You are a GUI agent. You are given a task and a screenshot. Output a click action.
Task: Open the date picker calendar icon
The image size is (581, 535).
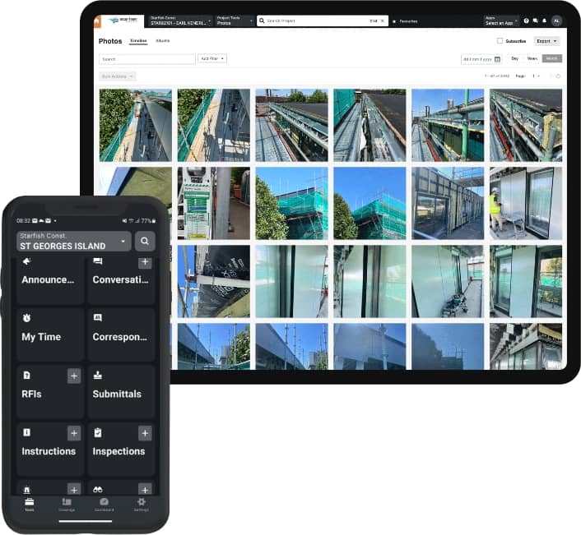click(x=497, y=59)
